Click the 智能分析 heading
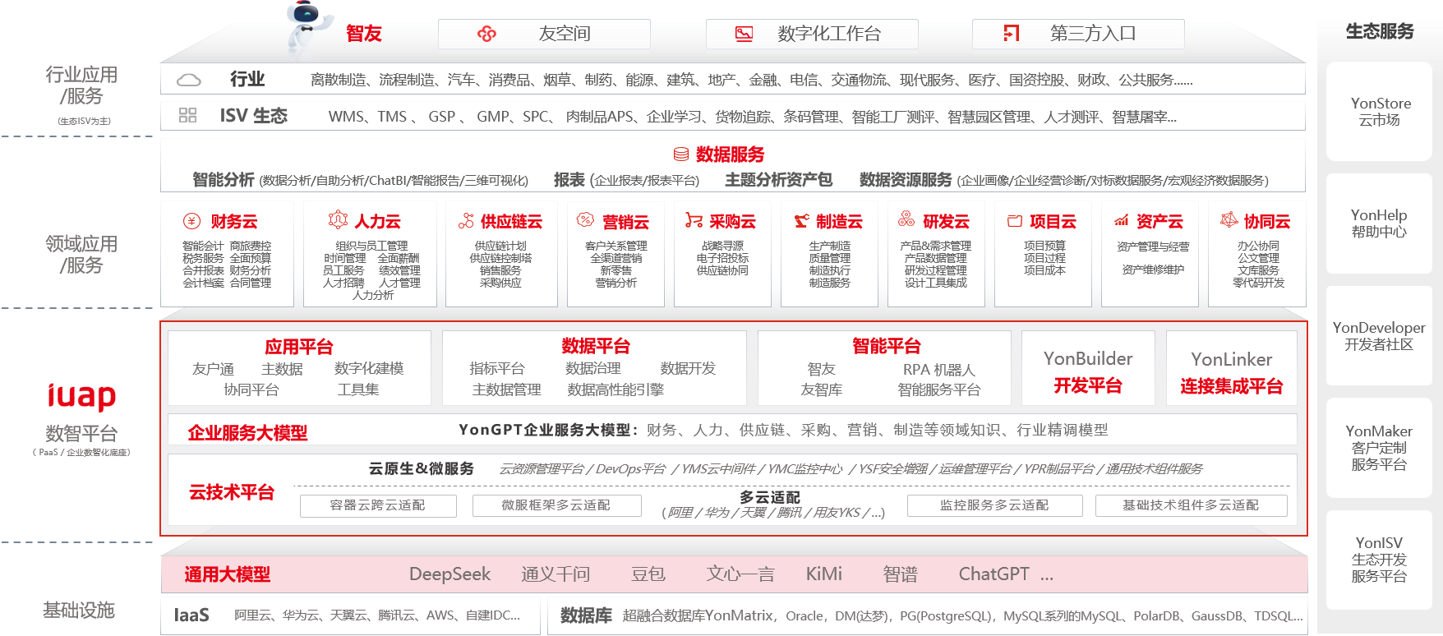 pyautogui.click(x=224, y=180)
